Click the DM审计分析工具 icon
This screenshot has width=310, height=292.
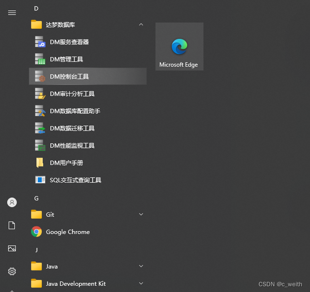click(40, 93)
